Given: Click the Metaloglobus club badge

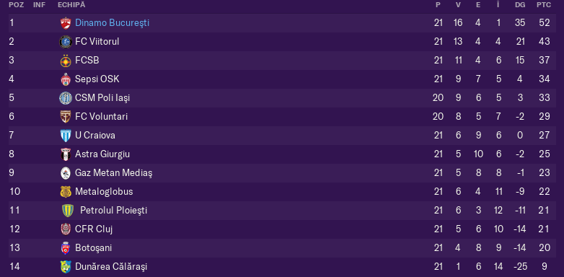Looking at the screenshot, I should (66, 192).
